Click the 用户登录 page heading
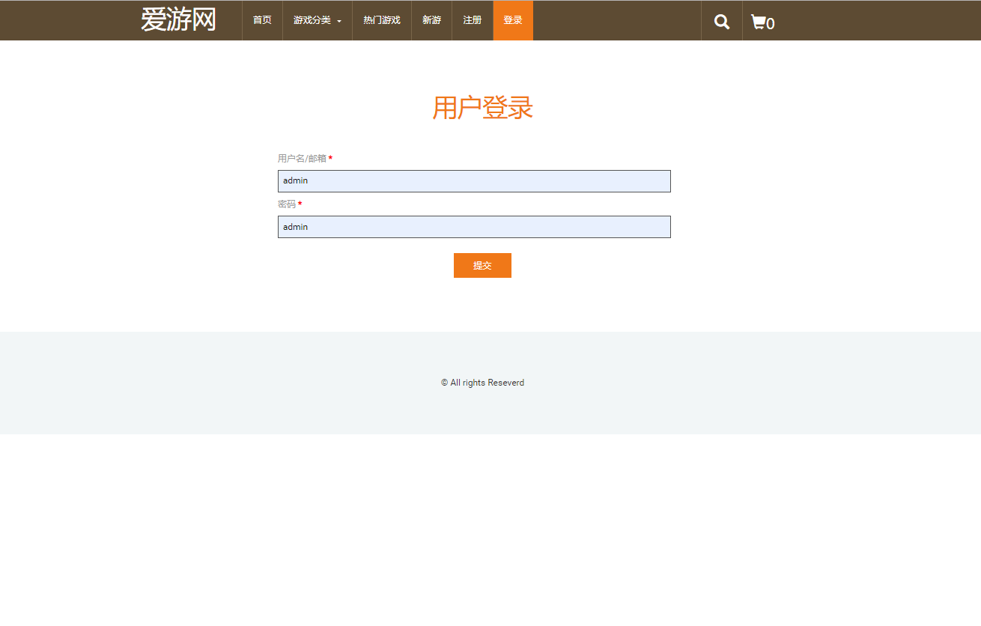This screenshot has width=981, height=626. click(482, 108)
